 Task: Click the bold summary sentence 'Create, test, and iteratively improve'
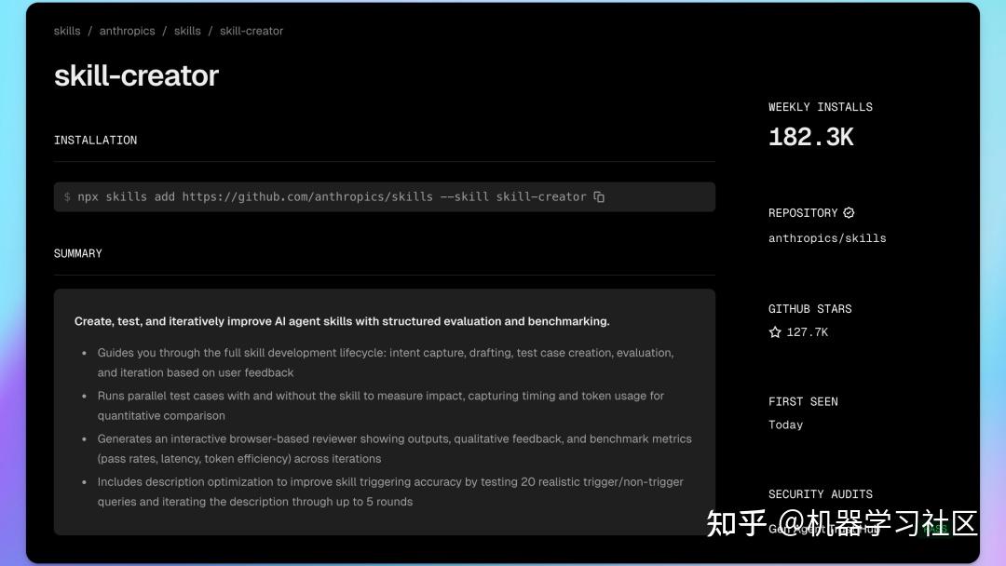pos(342,321)
